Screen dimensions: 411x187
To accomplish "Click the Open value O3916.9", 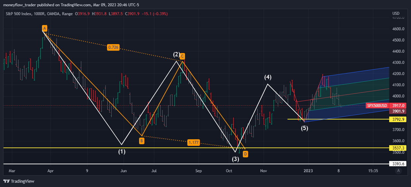I will coord(83,14).
